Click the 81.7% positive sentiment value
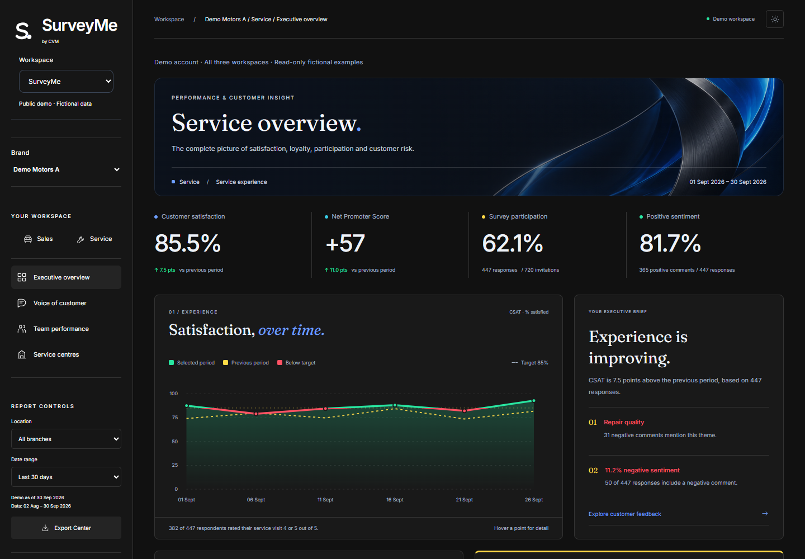Screen dimensions: 805x559 coord(670,243)
